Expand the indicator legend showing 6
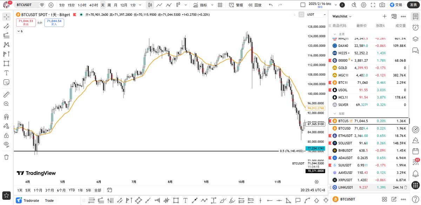This screenshot has height=205, width=421. click(20, 31)
